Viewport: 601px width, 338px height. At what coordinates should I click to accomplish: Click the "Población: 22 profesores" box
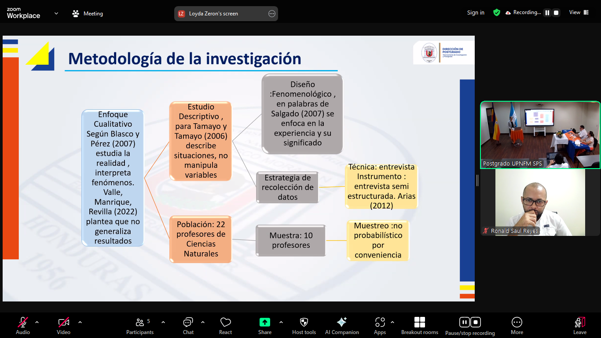click(201, 239)
